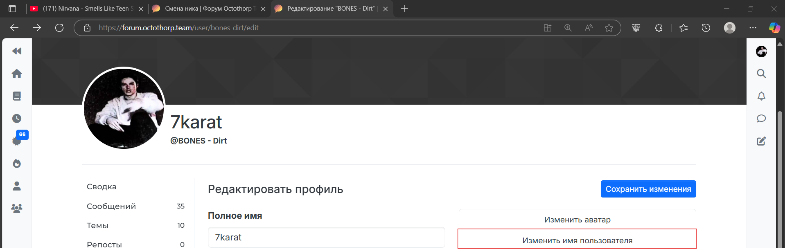View site information lock icon

[87, 28]
